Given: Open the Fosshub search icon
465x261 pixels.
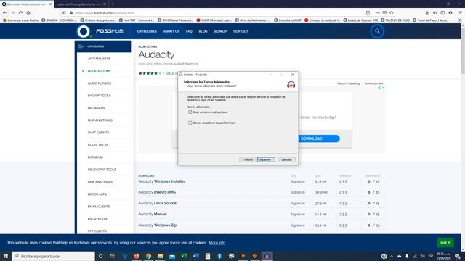Looking at the screenshot, I should tap(377, 31).
